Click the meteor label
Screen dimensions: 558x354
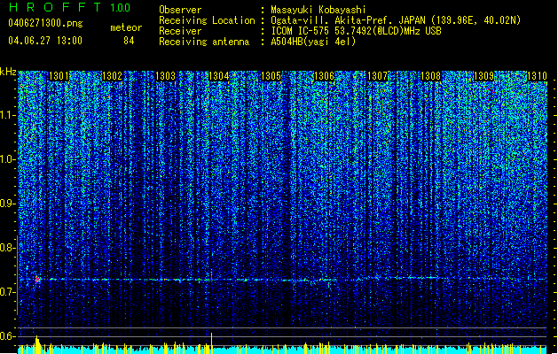point(126,27)
